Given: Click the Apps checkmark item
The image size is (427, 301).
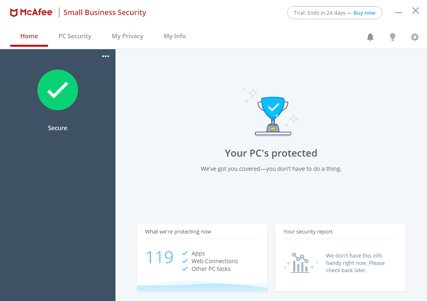Looking at the screenshot, I should [x=198, y=253].
